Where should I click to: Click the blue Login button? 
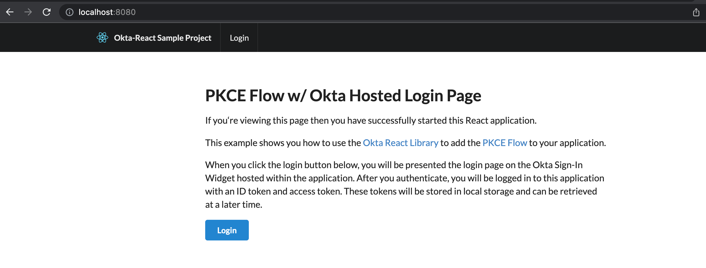pos(227,230)
